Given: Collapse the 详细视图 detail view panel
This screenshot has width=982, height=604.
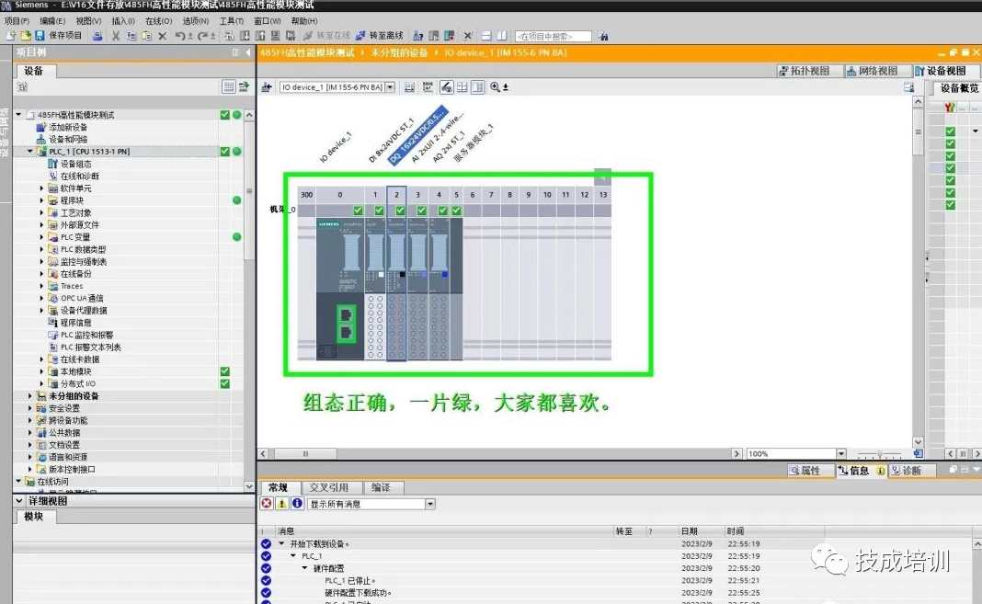Looking at the screenshot, I should coord(18,501).
